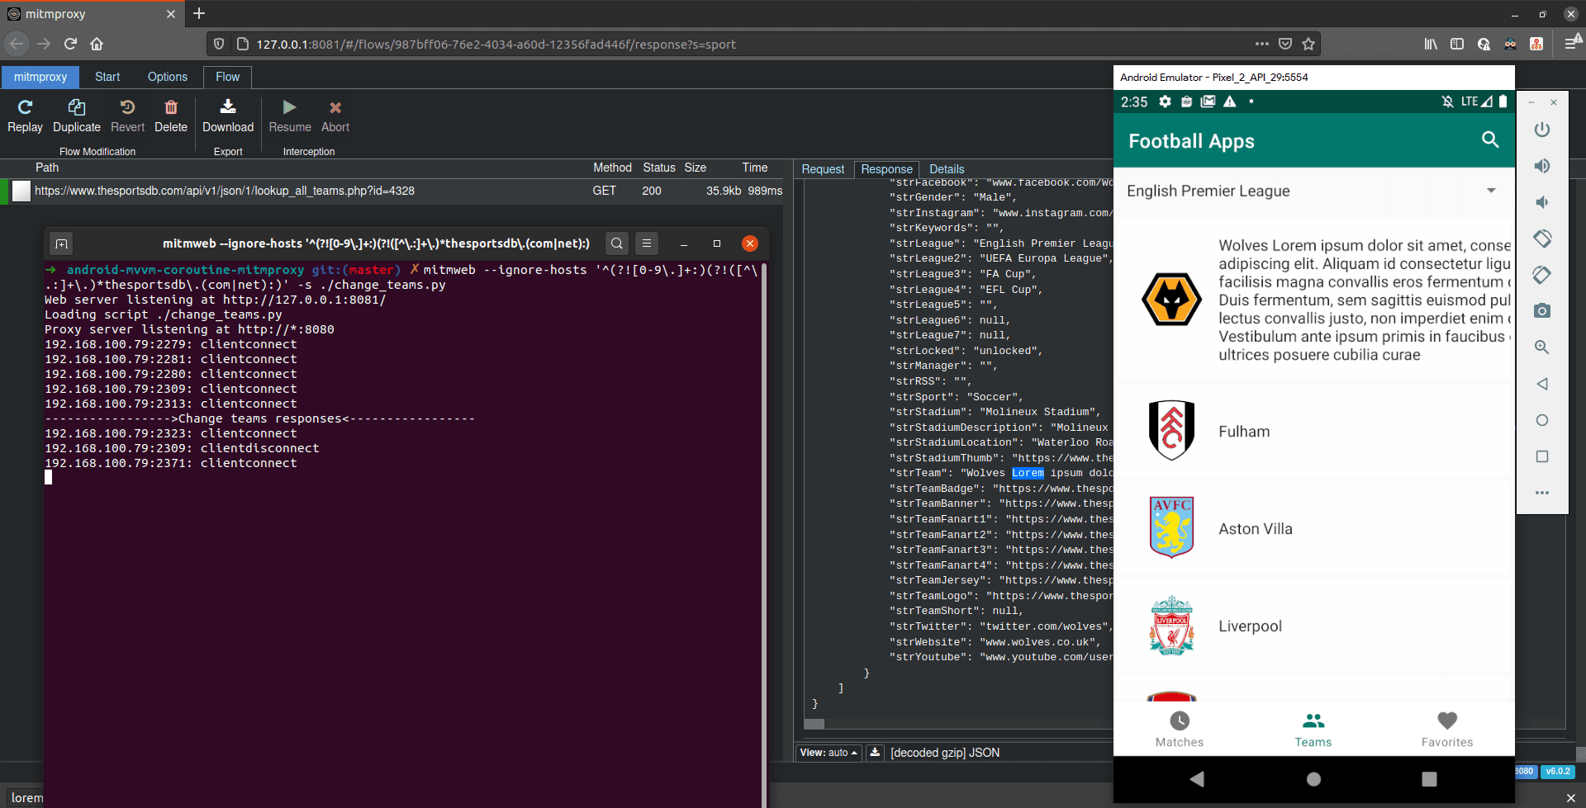
Task: Open the View: auto mode dropdown
Action: pos(828,753)
